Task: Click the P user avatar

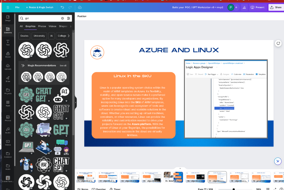Action: [230, 7]
